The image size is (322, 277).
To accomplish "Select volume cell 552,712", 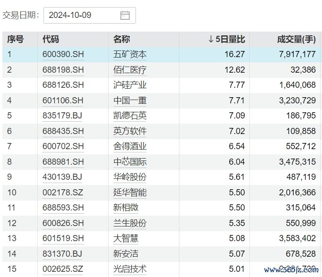I will tap(301, 146).
